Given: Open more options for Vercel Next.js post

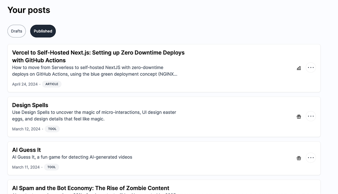Looking at the screenshot, I should tap(311, 68).
